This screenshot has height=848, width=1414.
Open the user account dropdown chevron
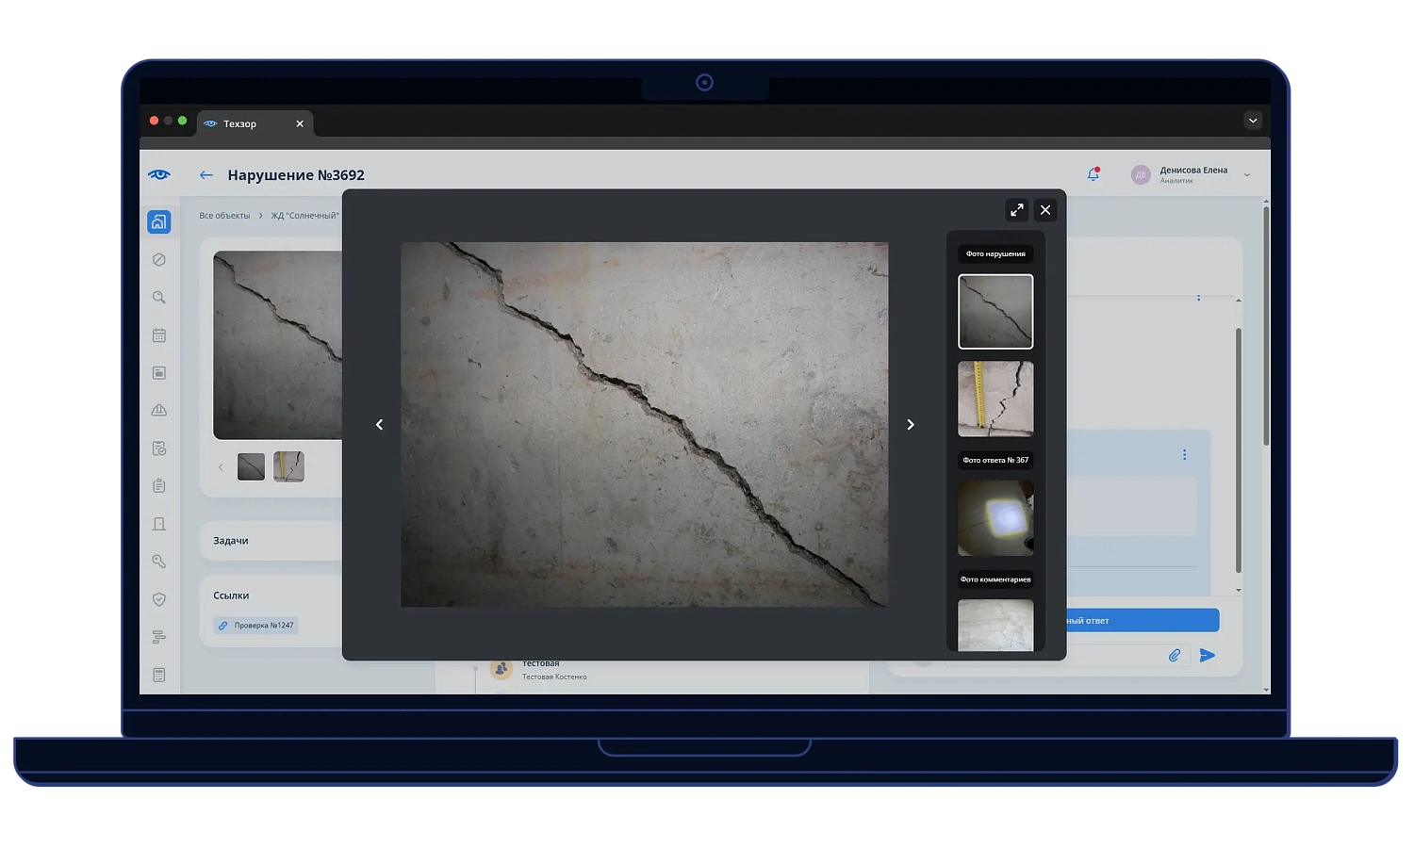pos(1247,175)
